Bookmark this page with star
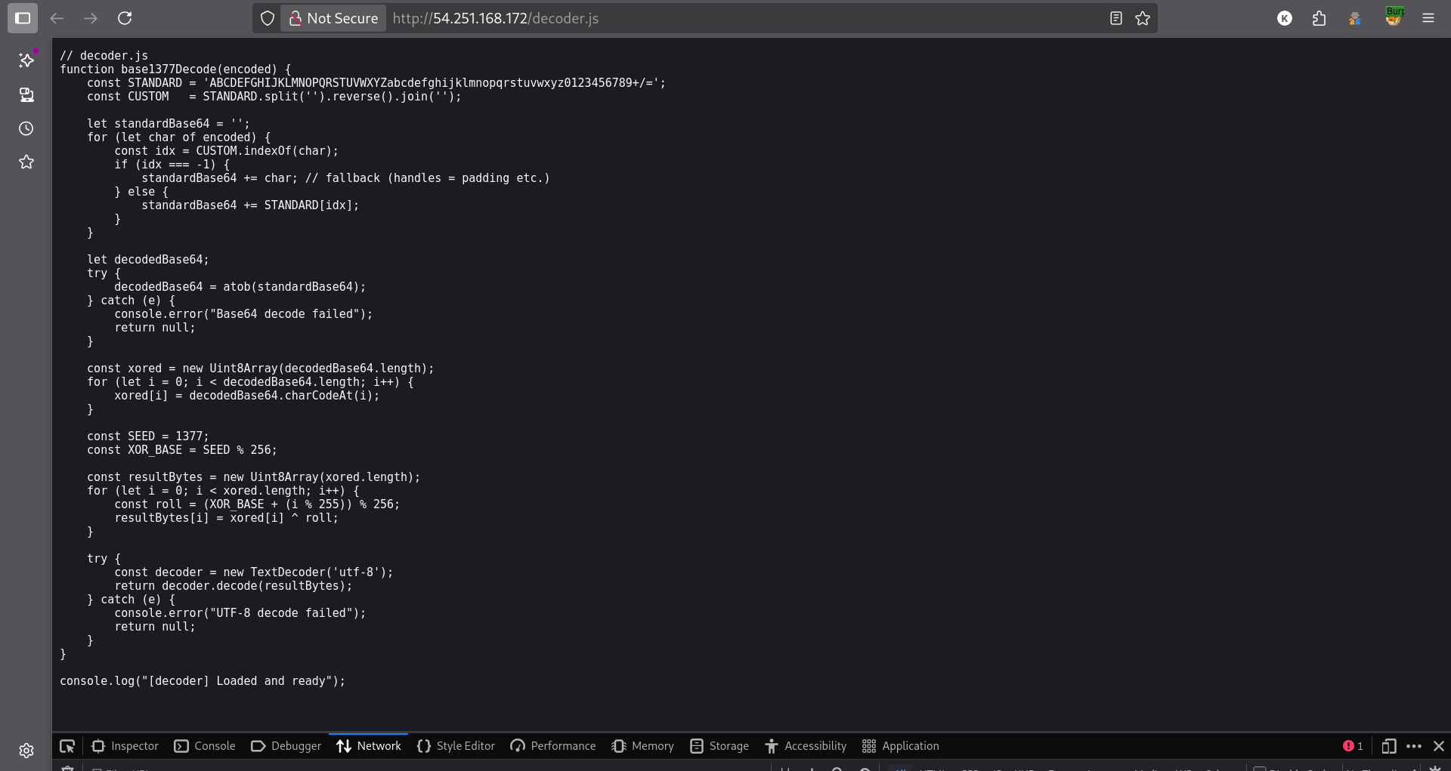Screen dimensions: 1451x771 [1143, 18]
